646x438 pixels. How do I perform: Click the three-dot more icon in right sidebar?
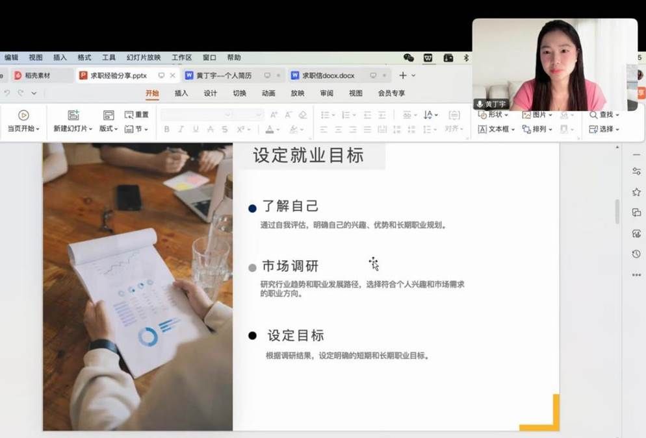point(636,275)
